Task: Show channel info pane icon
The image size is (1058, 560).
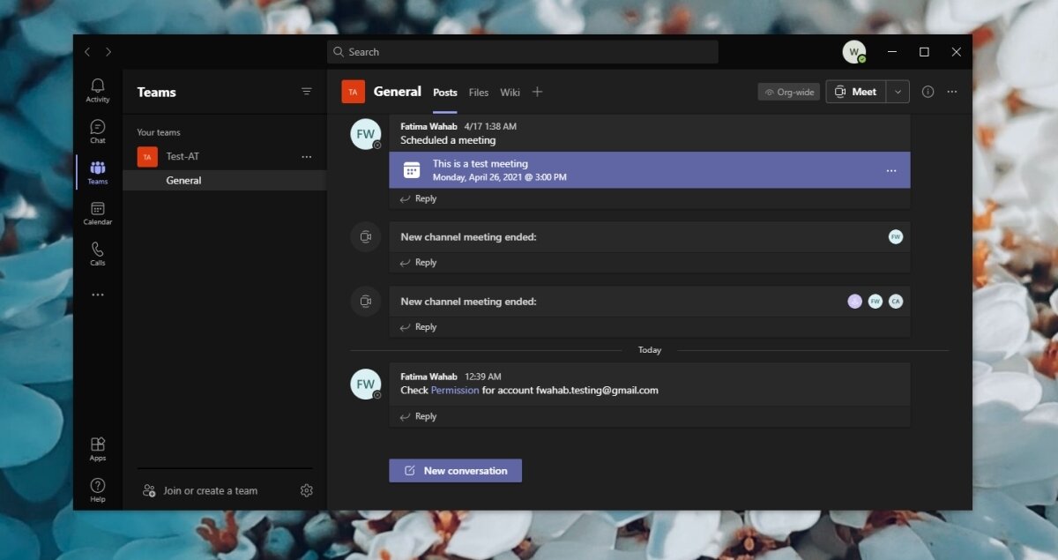Action: pyautogui.click(x=928, y=92)
